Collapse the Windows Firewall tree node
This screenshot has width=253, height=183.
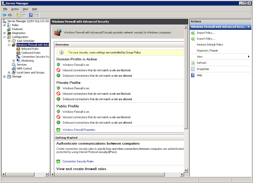click(9, 45)
